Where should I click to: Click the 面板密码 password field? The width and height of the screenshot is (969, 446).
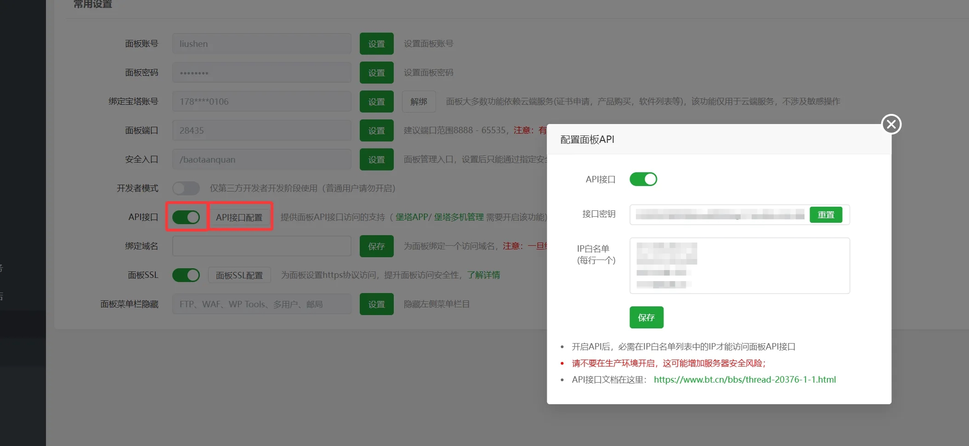(x=262, y=73)
